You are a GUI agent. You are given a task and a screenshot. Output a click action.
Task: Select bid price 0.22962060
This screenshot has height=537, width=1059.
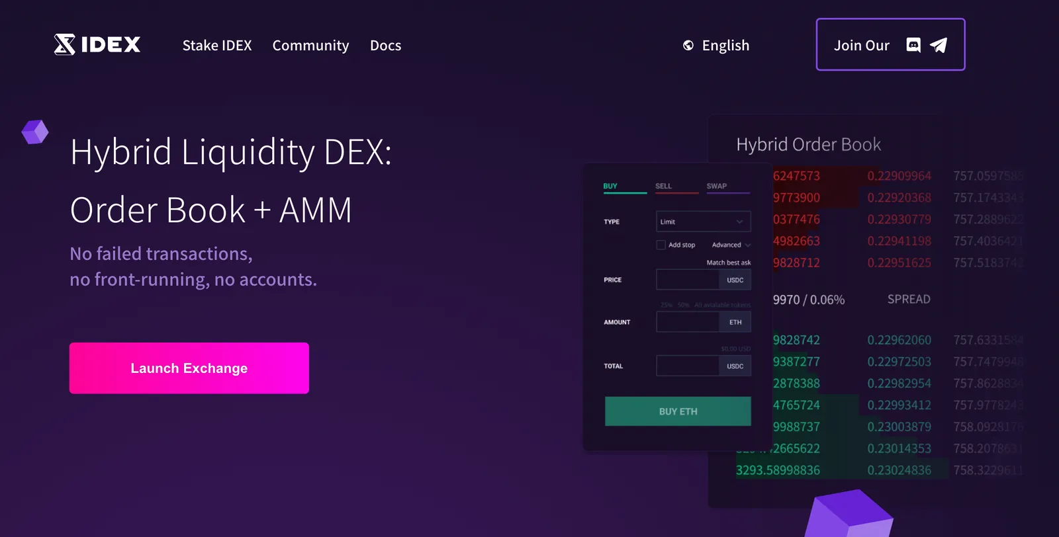(899, 340)
